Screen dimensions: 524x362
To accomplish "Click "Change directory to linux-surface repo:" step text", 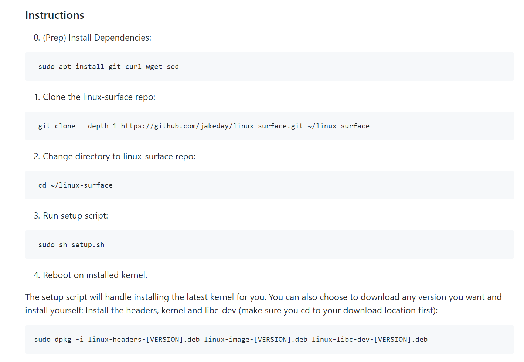I will (x=119, y=156).
